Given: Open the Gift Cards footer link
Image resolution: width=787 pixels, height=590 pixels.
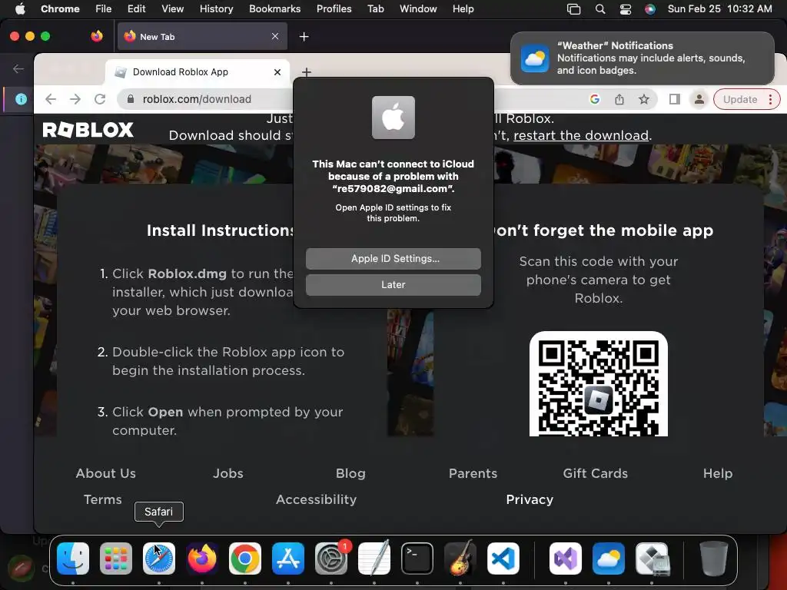Looking at the screenshot, I should tap(596, 473).
